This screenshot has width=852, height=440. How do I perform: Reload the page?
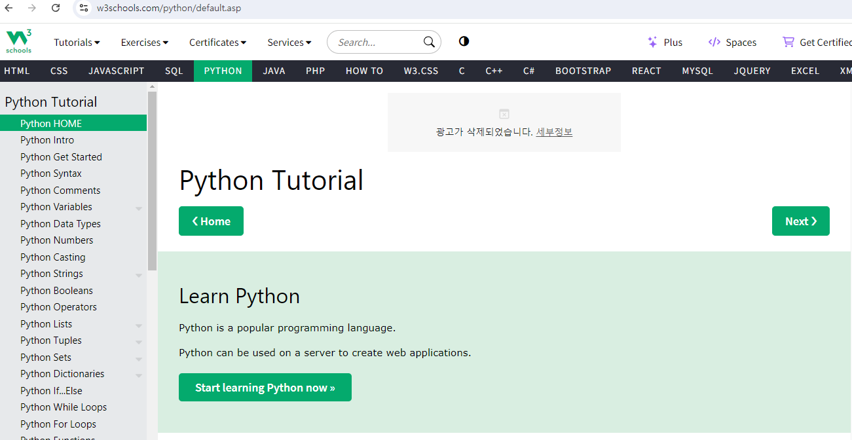pyautogui.click(x=56, y=8)
